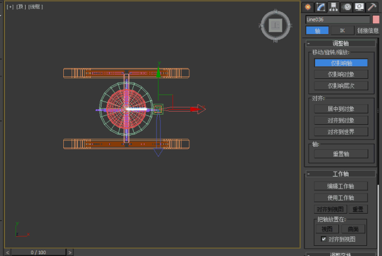Click the 编辑工作轴 button

click(341, 186)
